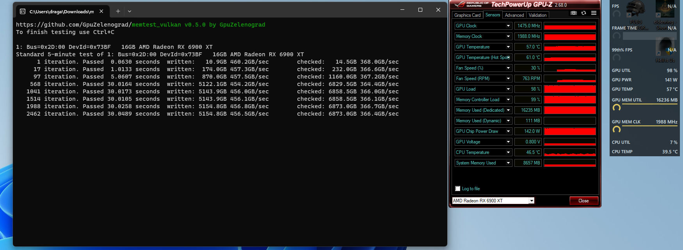683x250 pixels.
Task: Click the terminal tab's console icon
Action: tap(23, 11)
